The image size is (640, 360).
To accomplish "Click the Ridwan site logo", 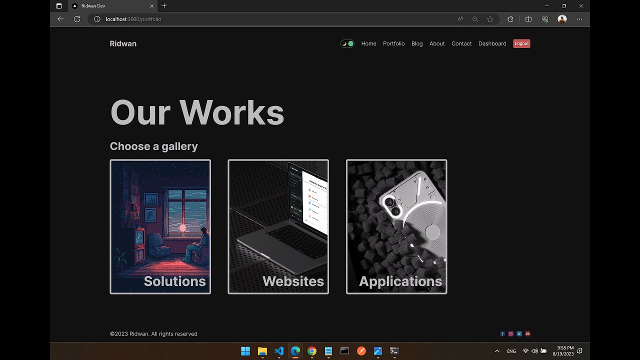I will [x=123, y=43].
